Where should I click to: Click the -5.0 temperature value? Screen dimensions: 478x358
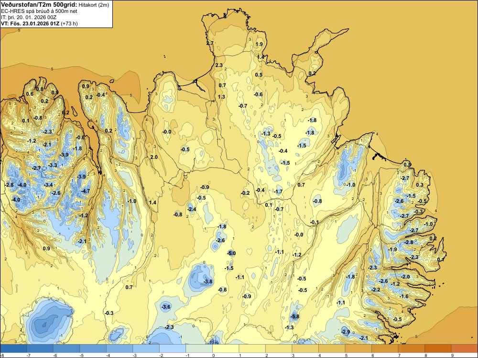pyautogui.click(x=231, y=253)
